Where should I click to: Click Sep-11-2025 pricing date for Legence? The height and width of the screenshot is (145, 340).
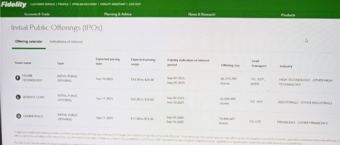[104, 99]
